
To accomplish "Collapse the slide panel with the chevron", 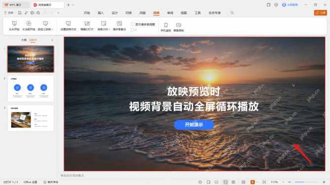I will (x=52, y=40).
